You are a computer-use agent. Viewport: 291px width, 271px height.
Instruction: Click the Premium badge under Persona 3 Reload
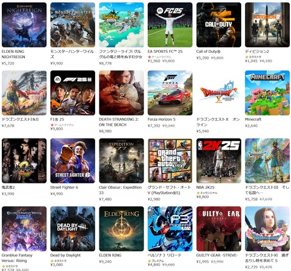coord(156,261)
